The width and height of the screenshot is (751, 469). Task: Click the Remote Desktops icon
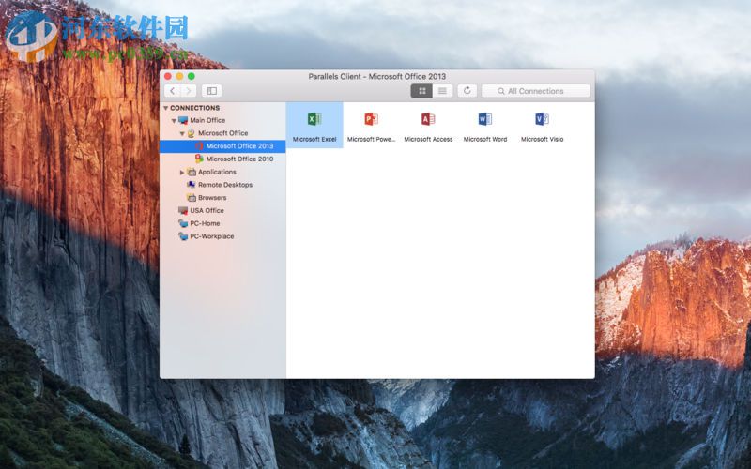coord(192,184)
